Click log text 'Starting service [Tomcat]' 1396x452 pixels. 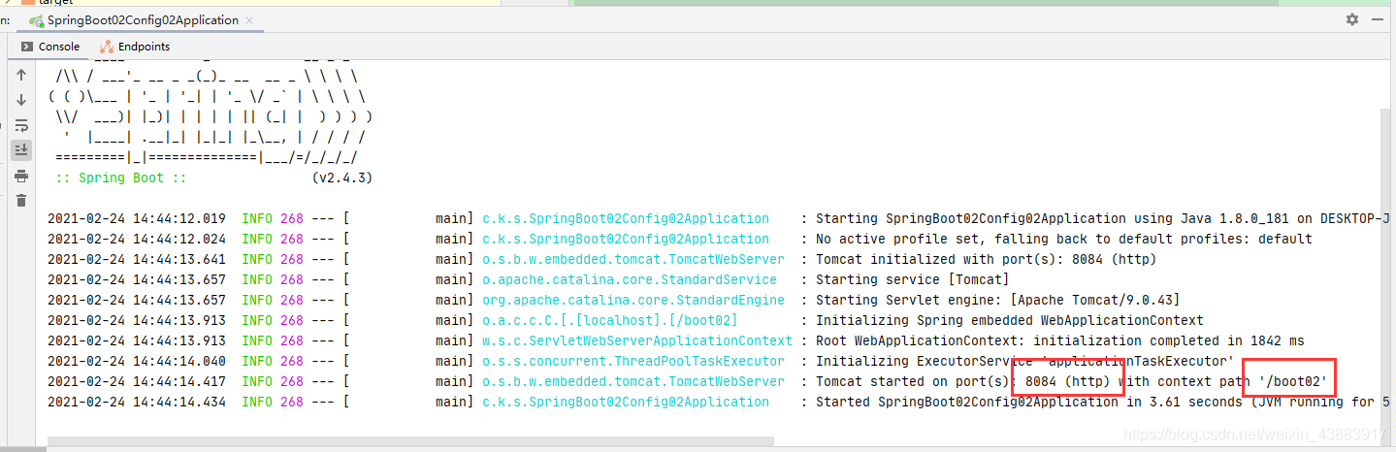coord(912,280)
